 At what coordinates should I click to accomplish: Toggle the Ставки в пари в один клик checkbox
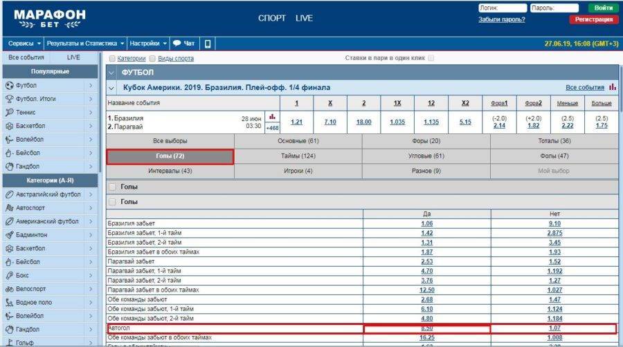pos(431,59)
